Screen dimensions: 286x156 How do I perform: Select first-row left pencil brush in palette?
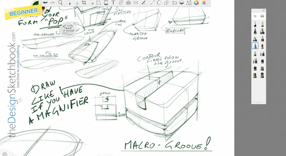(x=255, y=24)
